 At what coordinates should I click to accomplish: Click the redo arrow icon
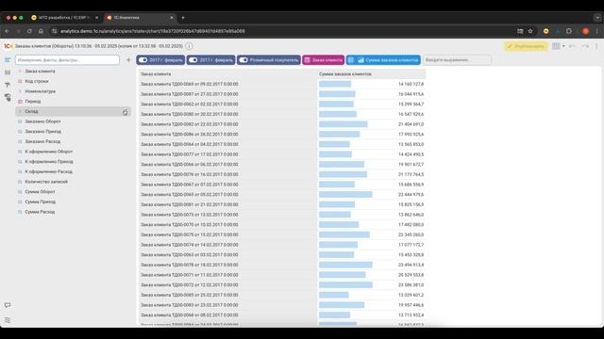point(585,46)
